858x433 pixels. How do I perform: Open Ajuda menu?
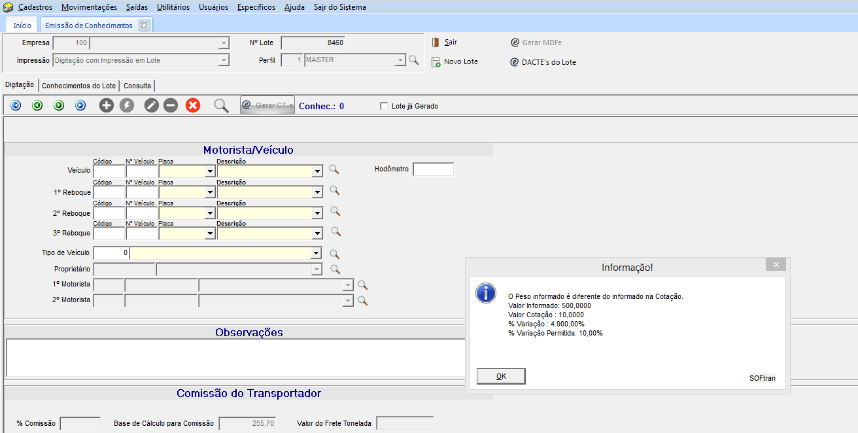point(294,7)
